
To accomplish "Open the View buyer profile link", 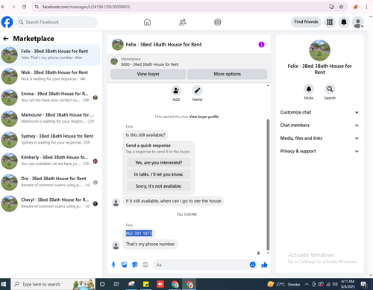I will [204, 117].
